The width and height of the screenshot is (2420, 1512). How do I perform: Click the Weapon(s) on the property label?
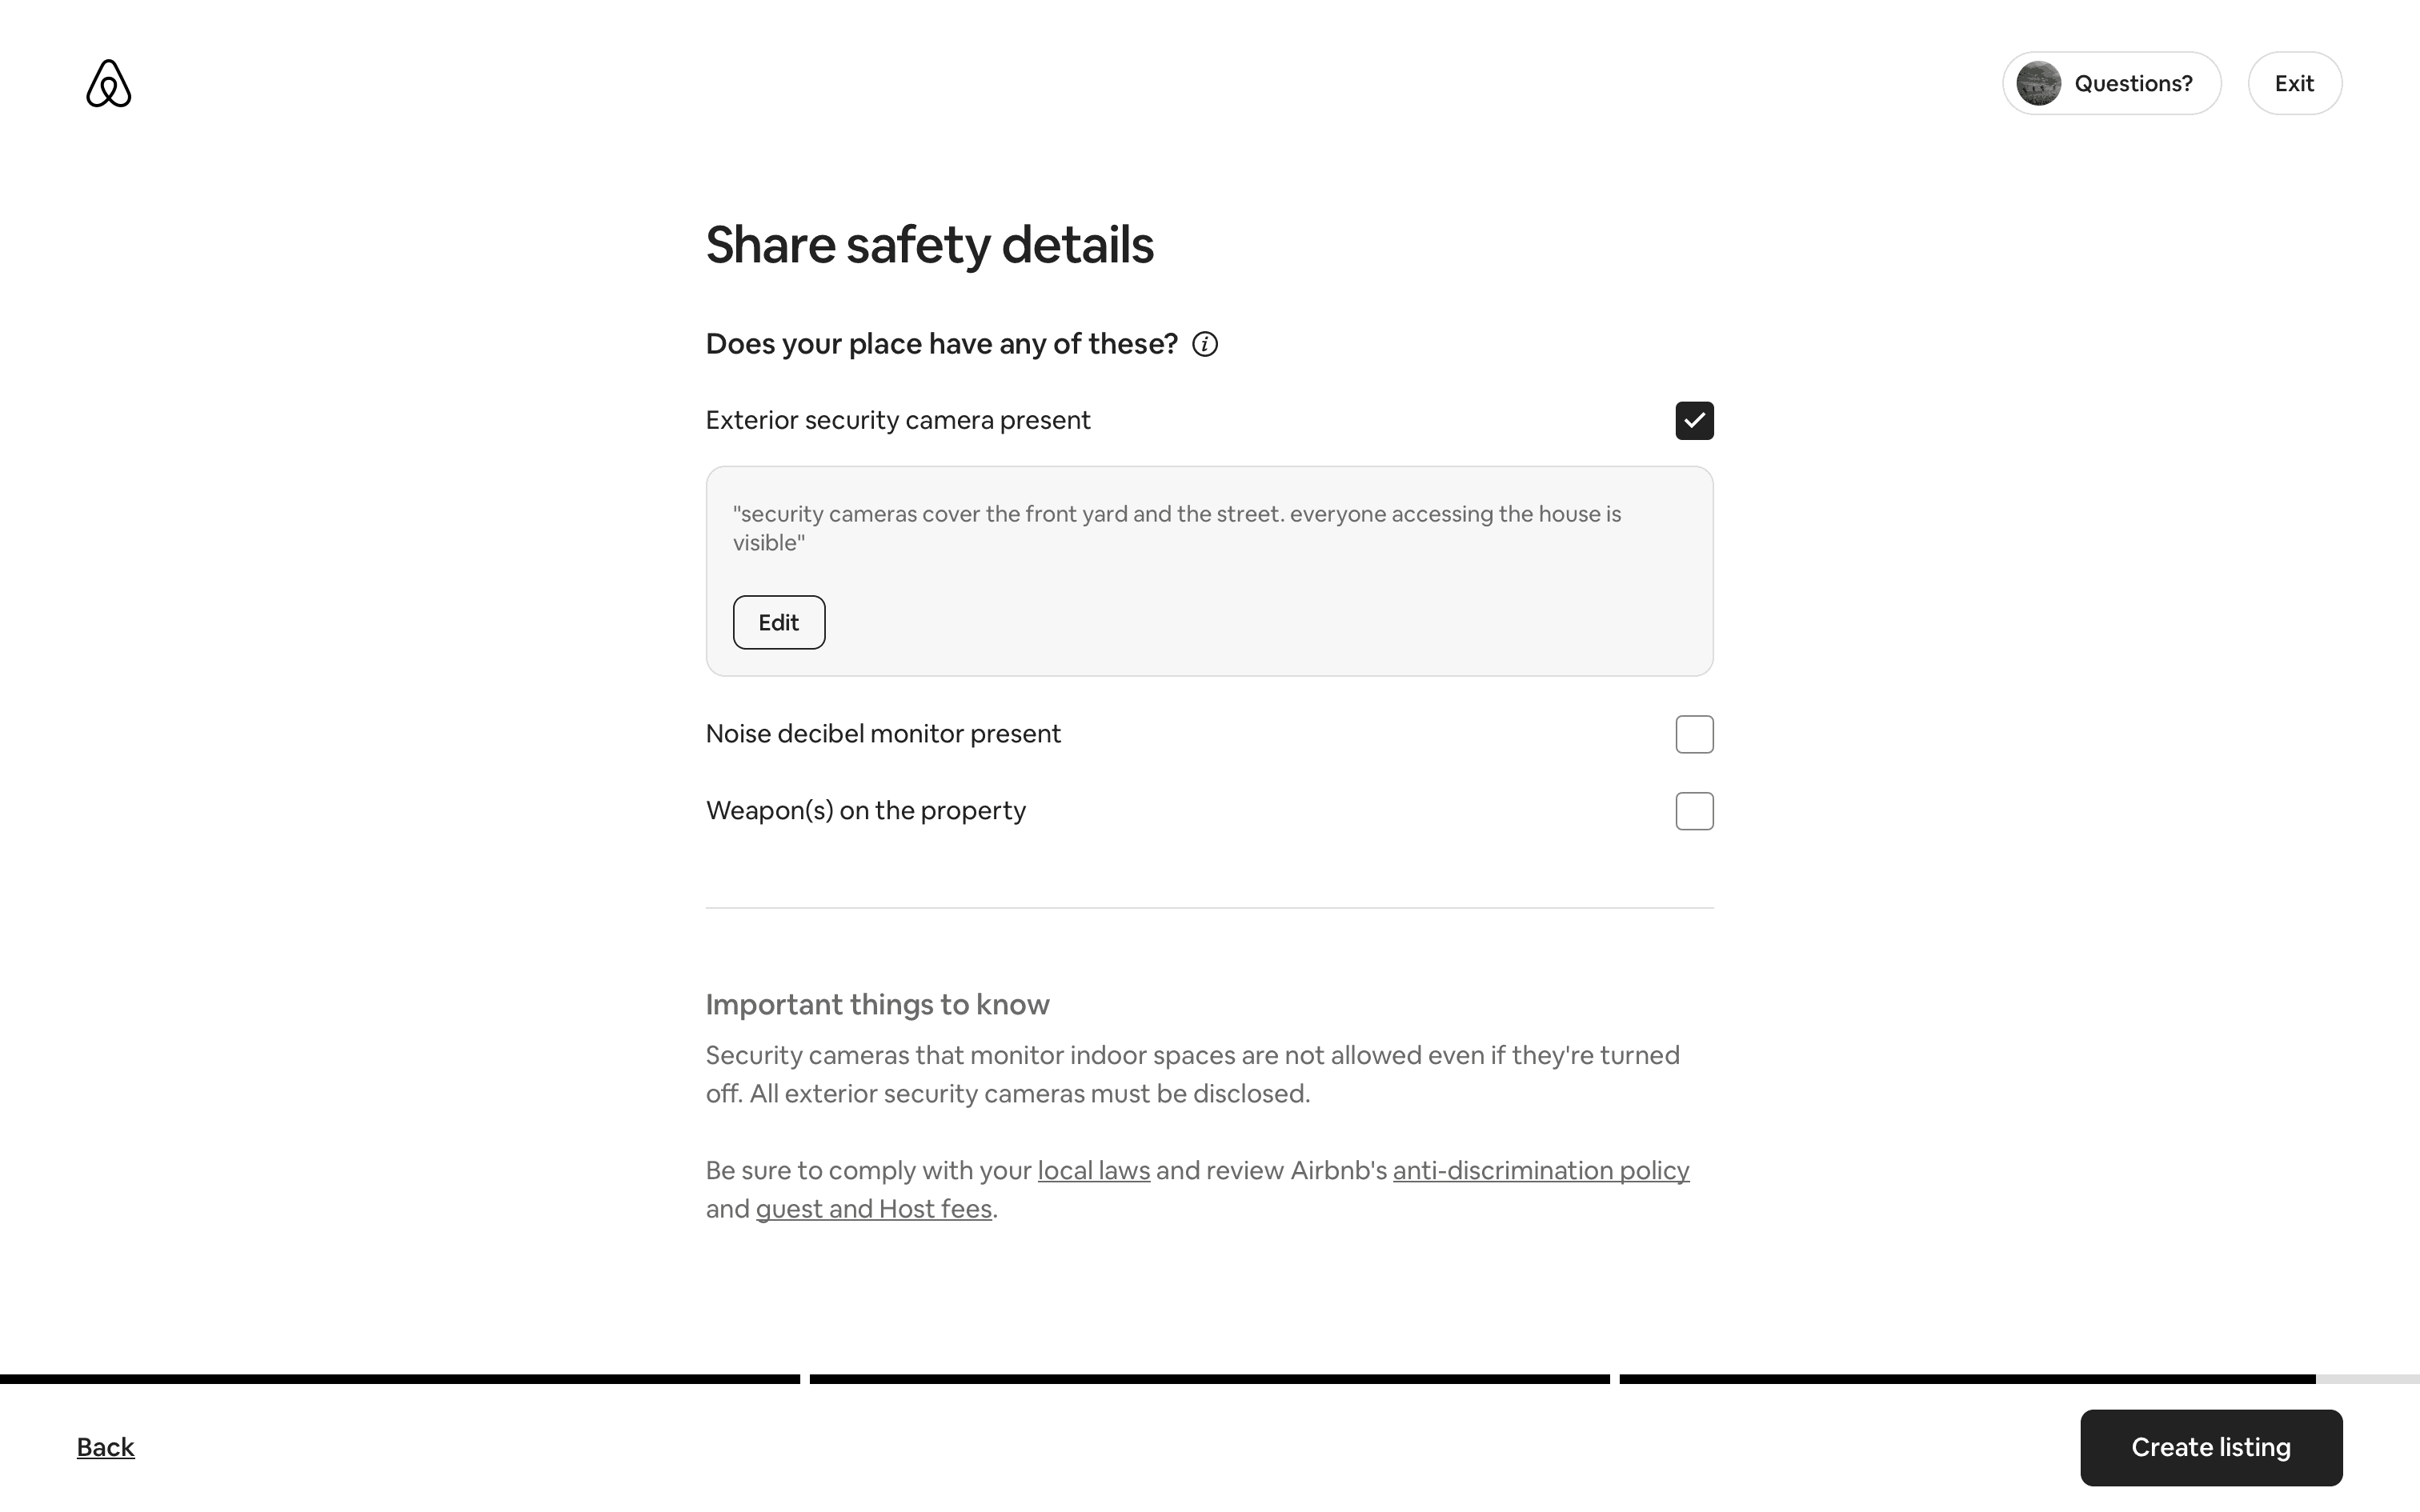point(865,811)
